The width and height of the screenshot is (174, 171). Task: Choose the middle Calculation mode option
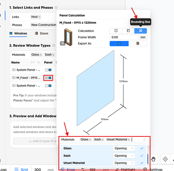click(x=128, y=31)
